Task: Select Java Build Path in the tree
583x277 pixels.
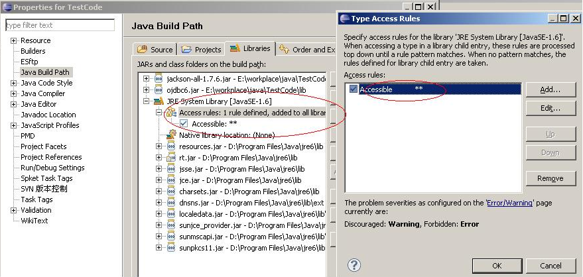Action: (44, 72)
